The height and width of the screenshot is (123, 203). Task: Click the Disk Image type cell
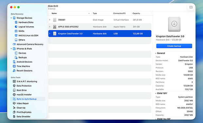98,20
